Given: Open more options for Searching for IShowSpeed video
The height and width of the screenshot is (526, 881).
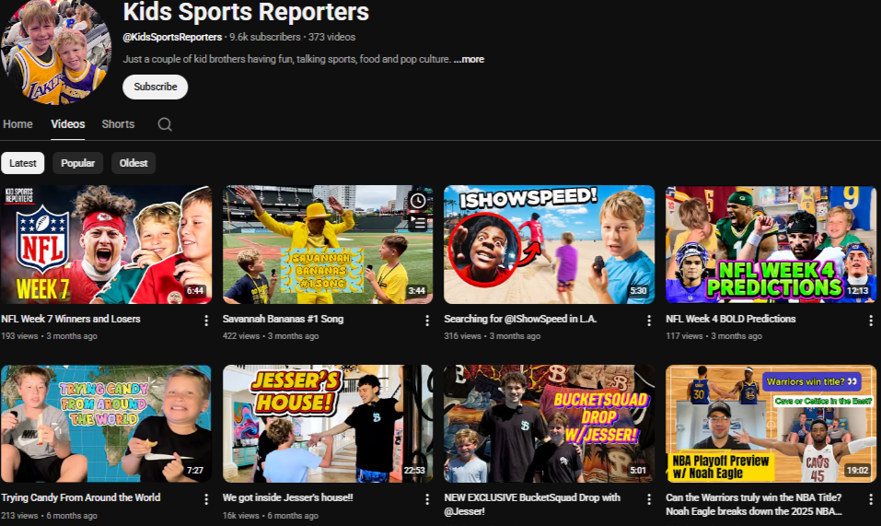Looking at the screenshot, I should pos(649,321).
